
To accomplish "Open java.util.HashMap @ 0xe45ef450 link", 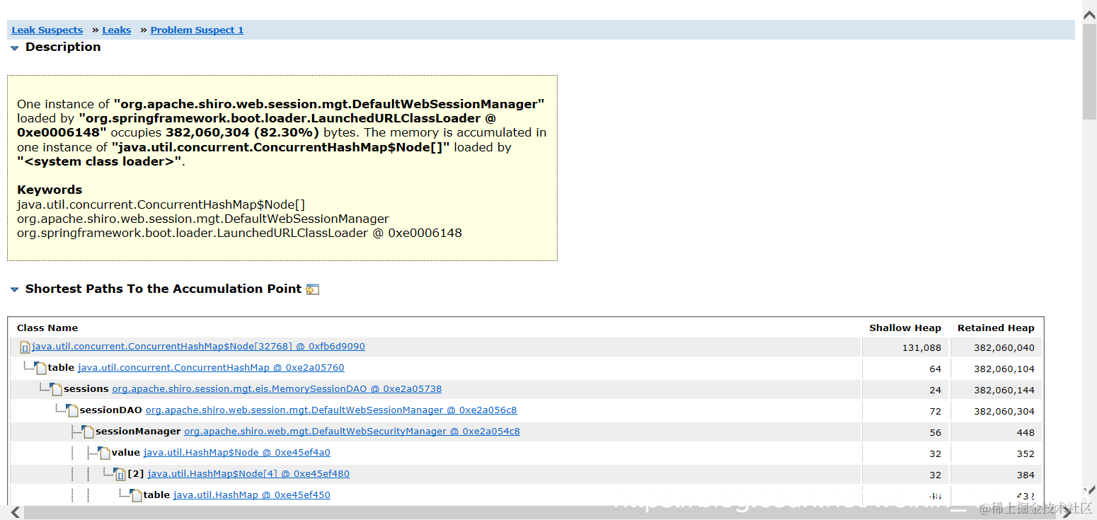I will pyautogui.click(x=251, y=495).
